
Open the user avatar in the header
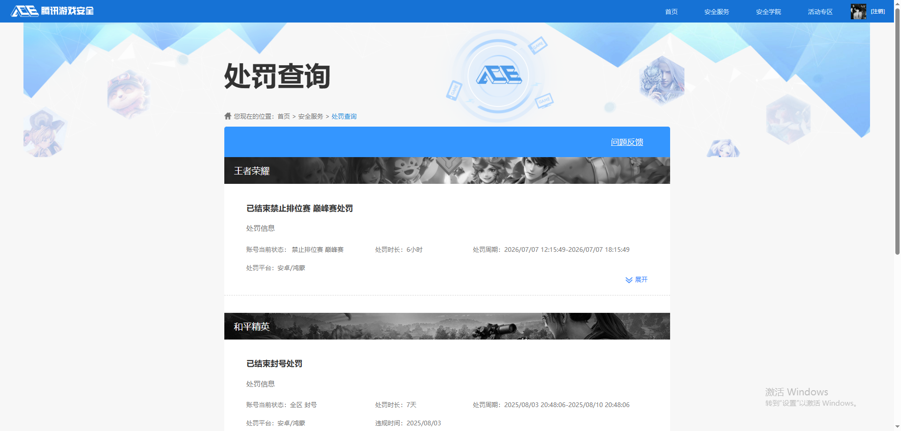pos(858,11)
